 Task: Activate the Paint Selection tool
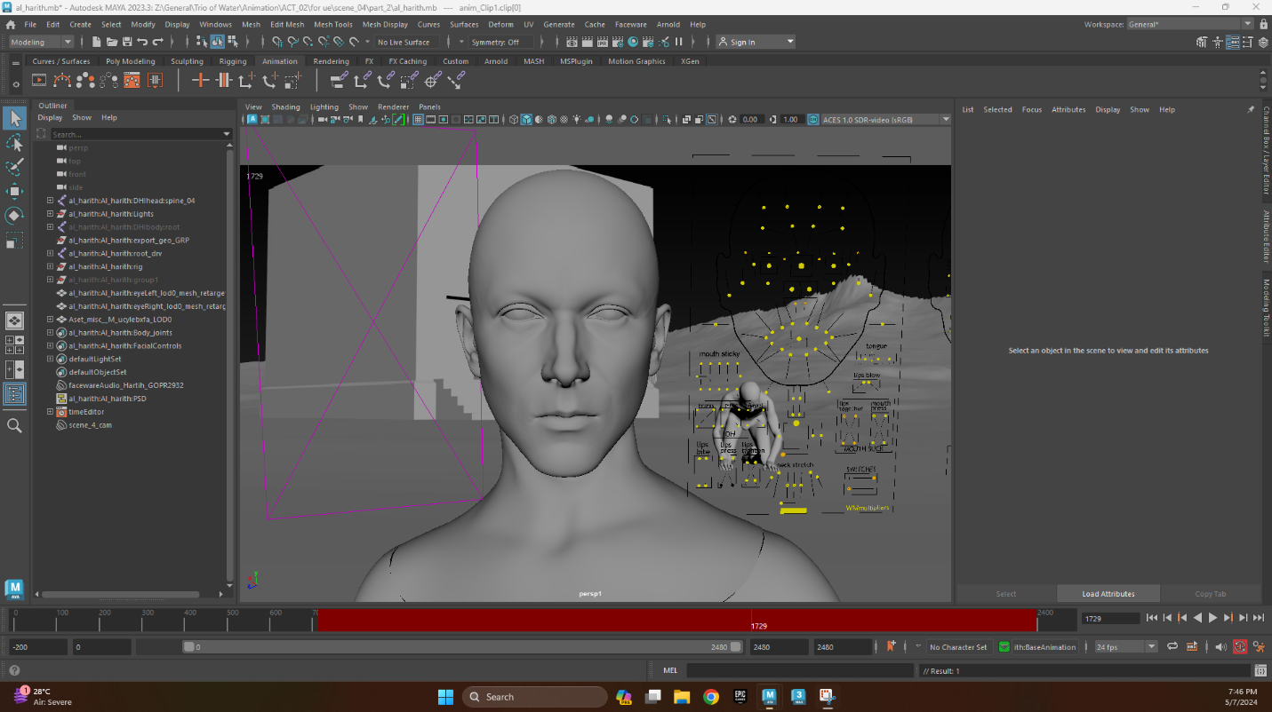14,168
